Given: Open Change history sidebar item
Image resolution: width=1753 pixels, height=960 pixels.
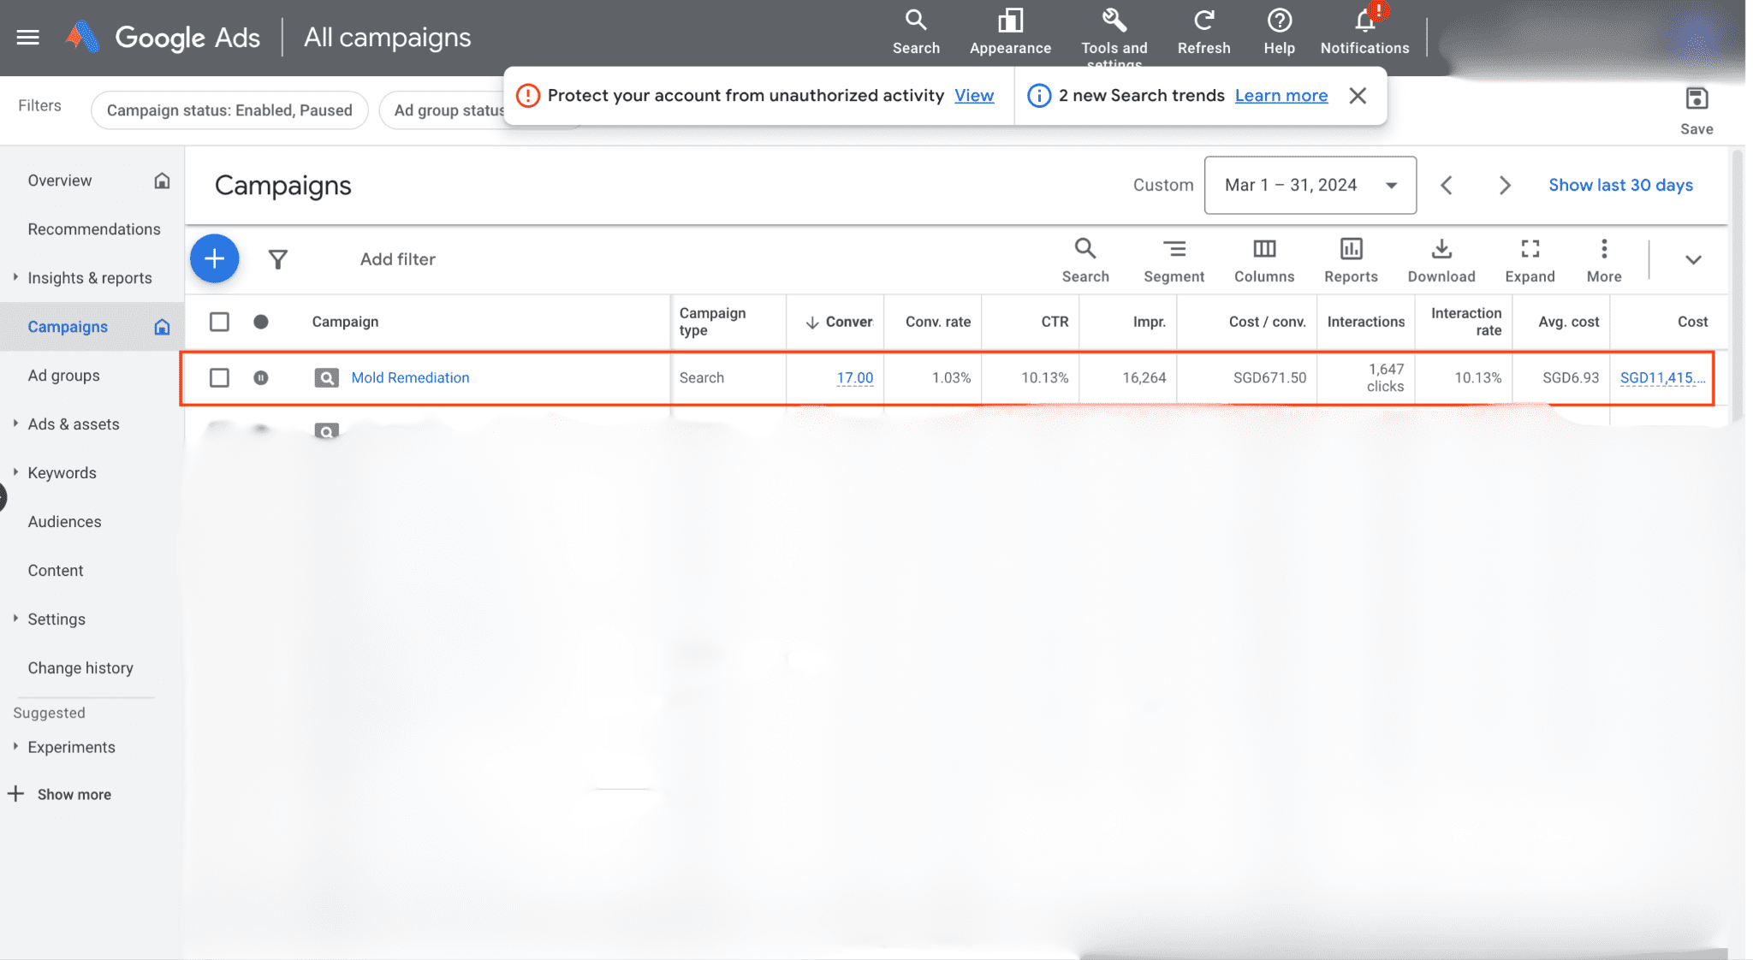Looking at the screenshot, I should click(80, 668).
